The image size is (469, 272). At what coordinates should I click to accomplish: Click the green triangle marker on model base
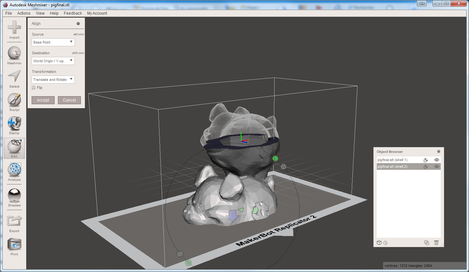click(241, 210)
